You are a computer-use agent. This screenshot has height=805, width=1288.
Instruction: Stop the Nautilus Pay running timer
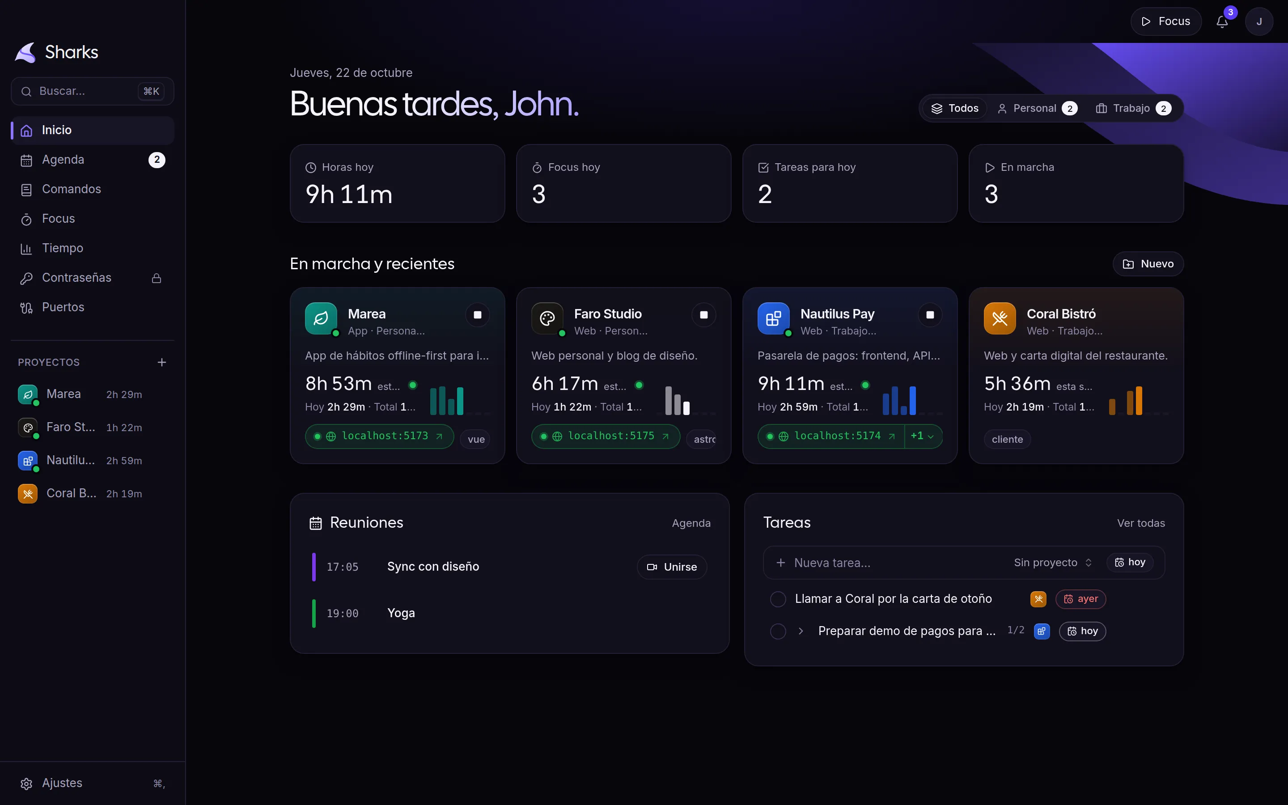point(930,315)
